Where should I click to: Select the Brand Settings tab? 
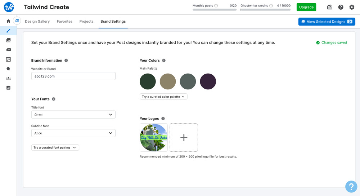coord(113,21)
